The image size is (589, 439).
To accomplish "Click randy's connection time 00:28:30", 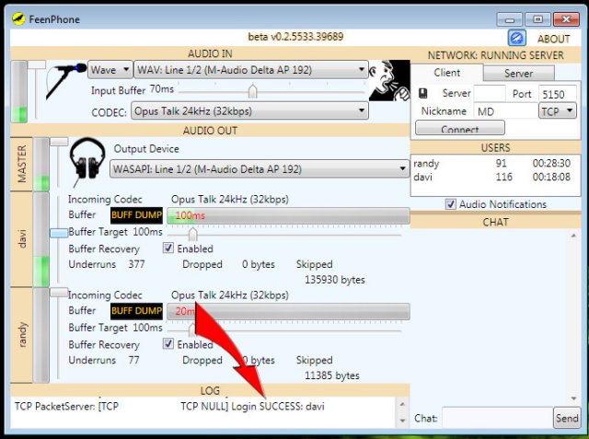I will coord(551,163).
